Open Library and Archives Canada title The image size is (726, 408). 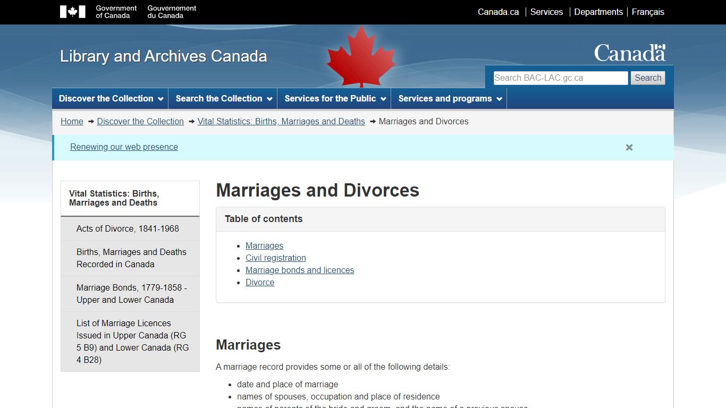pyautogui.click(x=164, y=56)
